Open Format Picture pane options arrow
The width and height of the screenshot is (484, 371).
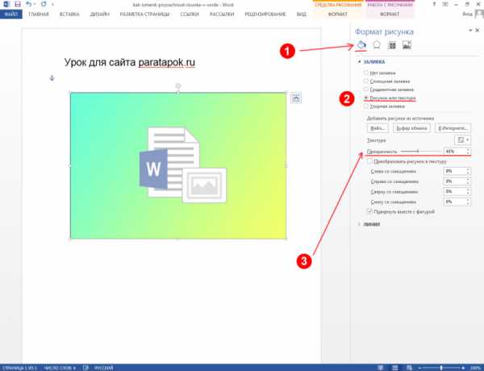pyautogui.click(x=470, y=31)
